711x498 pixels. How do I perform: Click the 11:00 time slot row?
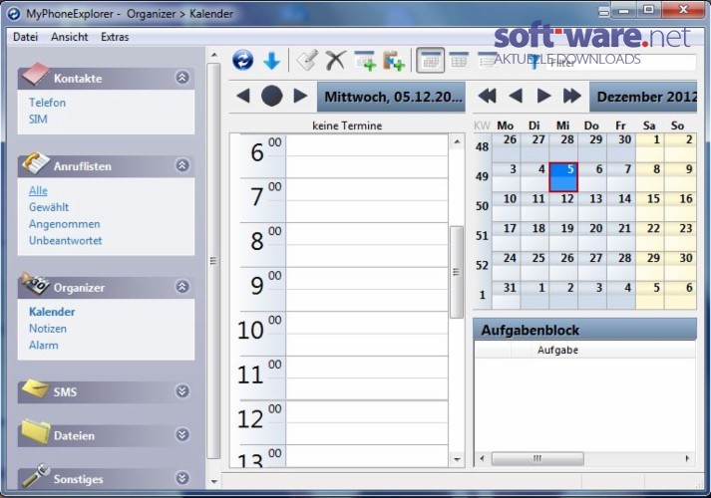366,377
